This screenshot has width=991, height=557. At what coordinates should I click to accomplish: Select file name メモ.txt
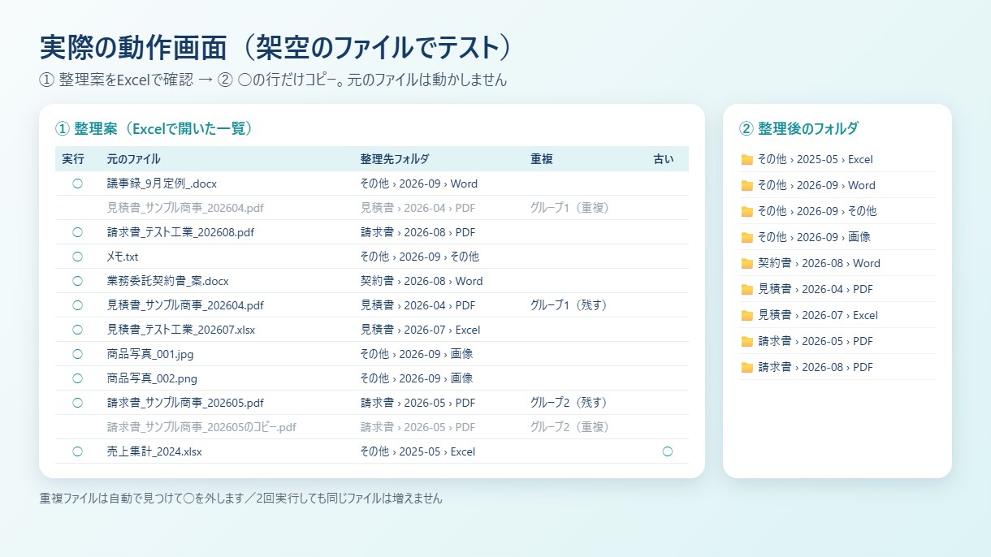(123, 257)
